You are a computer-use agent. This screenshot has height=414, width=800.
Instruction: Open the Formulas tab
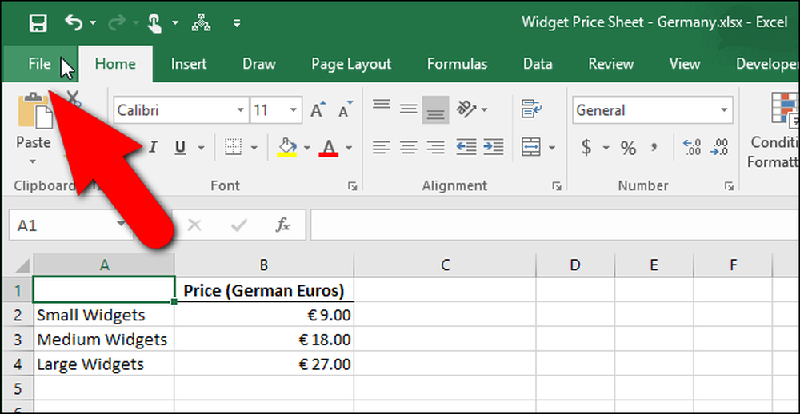tap(457, 64)
